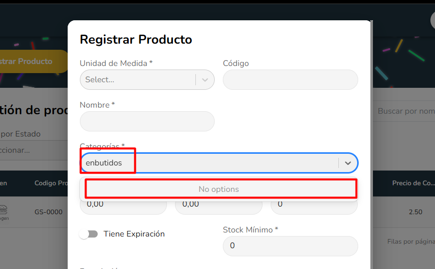Click the first 0,00 price field
Screen dimensions: 435x269
pyautogui.click(x=123, y=205)
